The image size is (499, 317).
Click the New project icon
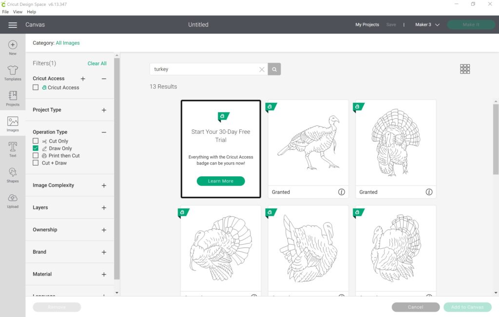coord(13,48)
